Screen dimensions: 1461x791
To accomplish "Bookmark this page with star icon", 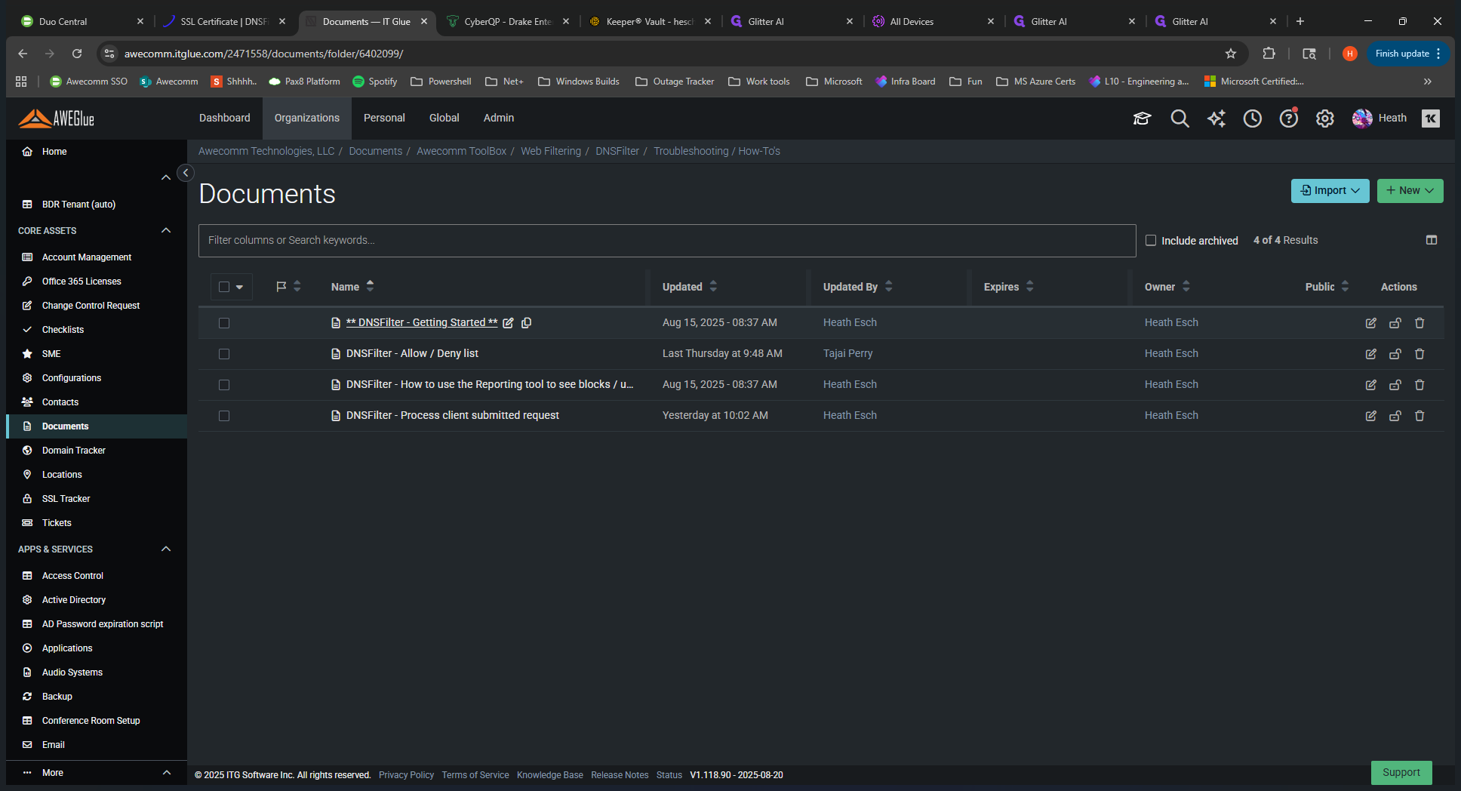I will coord(1231,54).
